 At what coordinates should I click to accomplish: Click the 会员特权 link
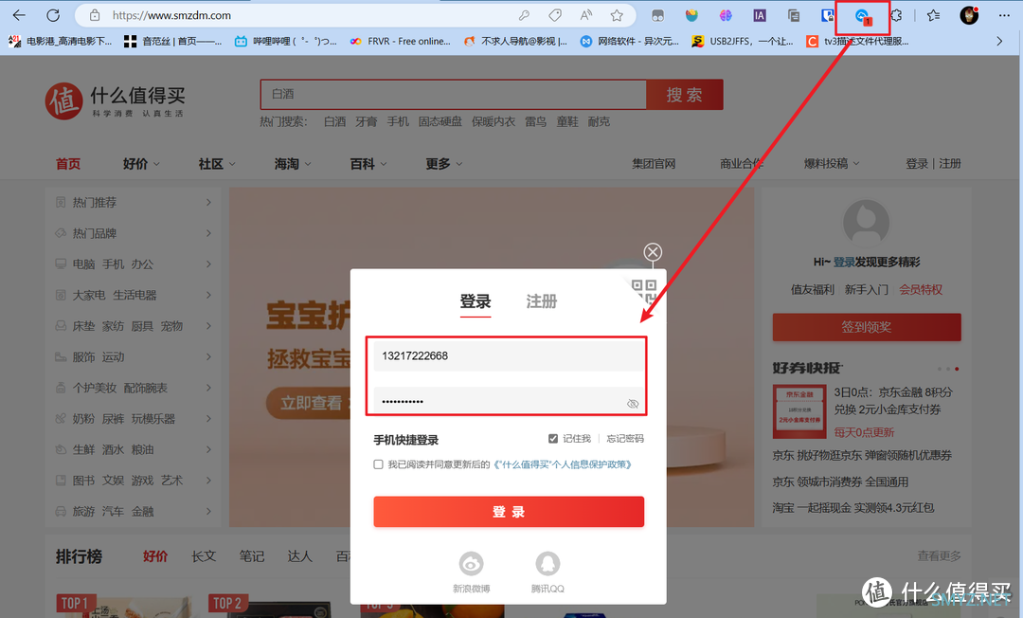(x=921, y=290)
